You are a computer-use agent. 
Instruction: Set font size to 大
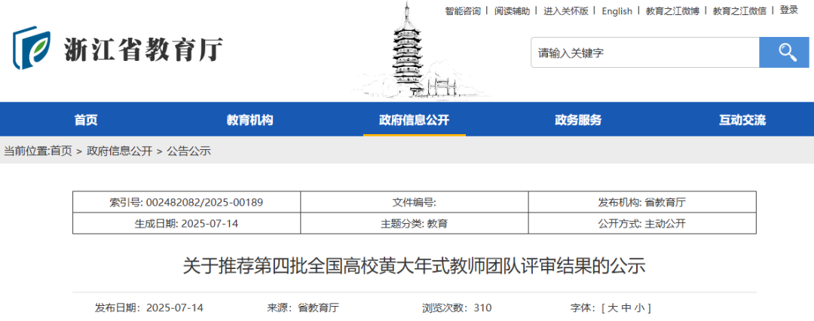coord(613,308)
